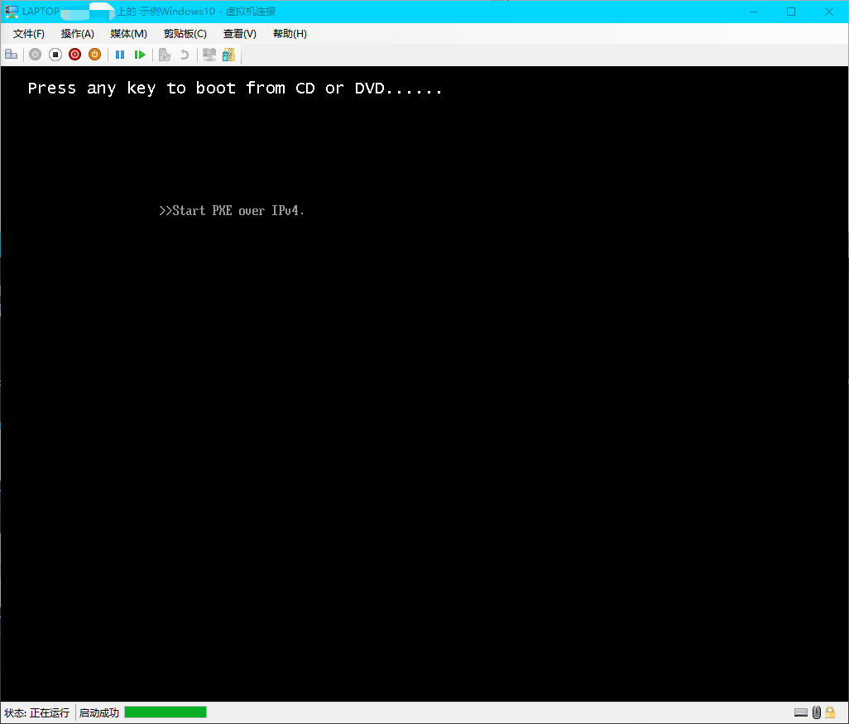Click the 启动成功 status text
Viewport: 849px width, 724px height.
coord(99,712)
